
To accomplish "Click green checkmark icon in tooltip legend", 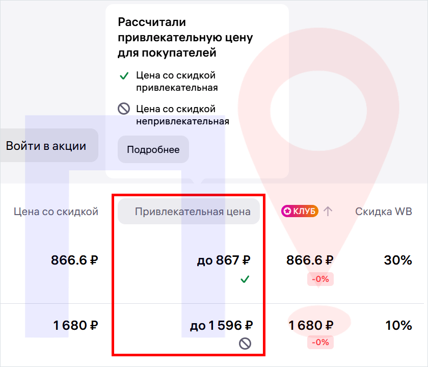I will (x=124, y=75).
